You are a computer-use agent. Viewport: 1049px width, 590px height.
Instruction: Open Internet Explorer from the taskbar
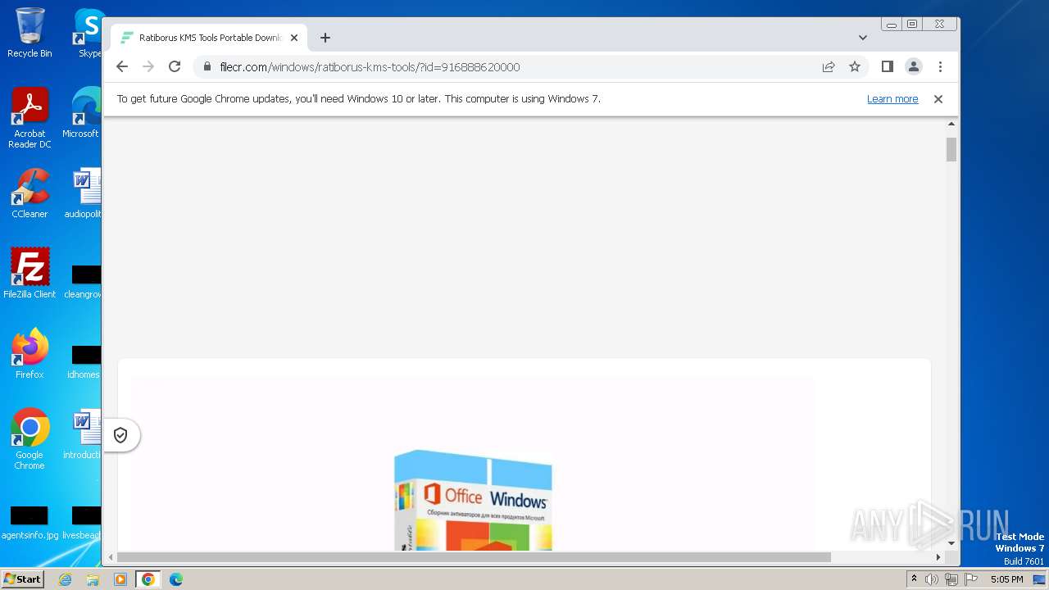tap(65, 579)
